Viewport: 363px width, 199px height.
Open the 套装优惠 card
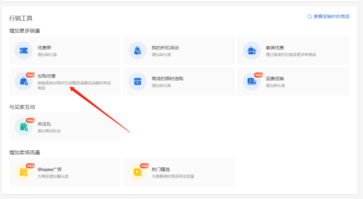[x=292, y=51]
